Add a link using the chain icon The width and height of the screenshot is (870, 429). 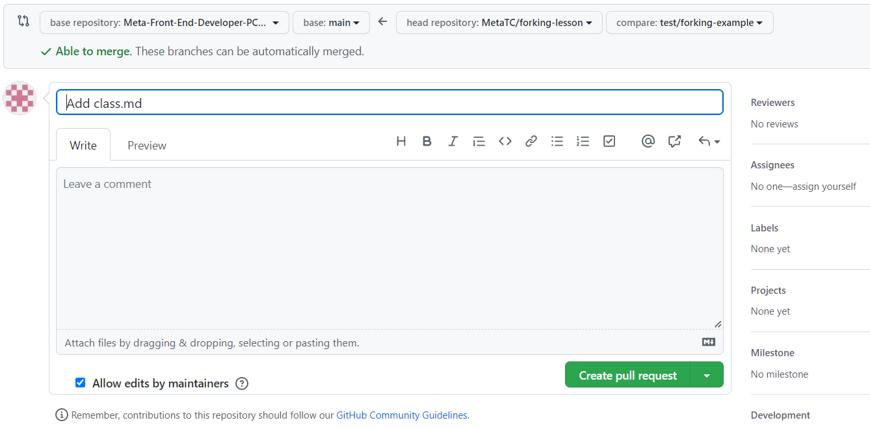coord(531,141)
